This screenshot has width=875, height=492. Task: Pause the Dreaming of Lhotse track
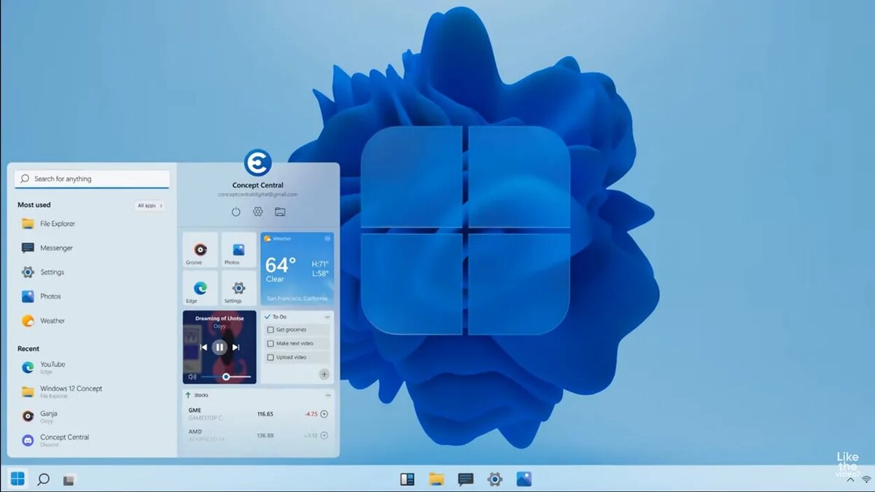point(219,348)
